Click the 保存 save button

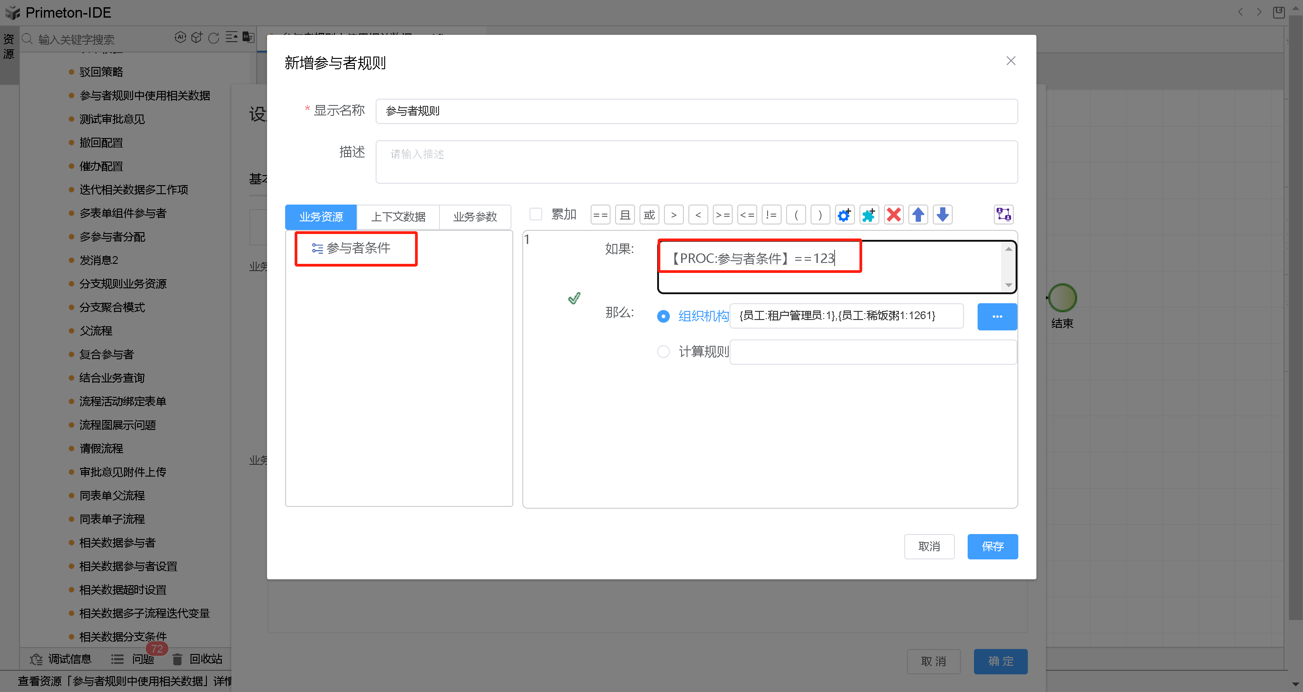point(993,546)
